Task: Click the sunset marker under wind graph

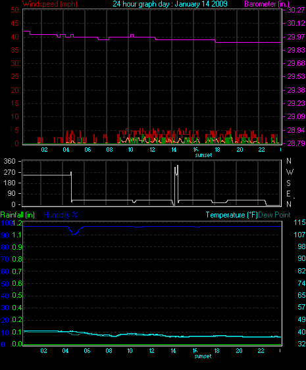Action: tap(203, 155)
